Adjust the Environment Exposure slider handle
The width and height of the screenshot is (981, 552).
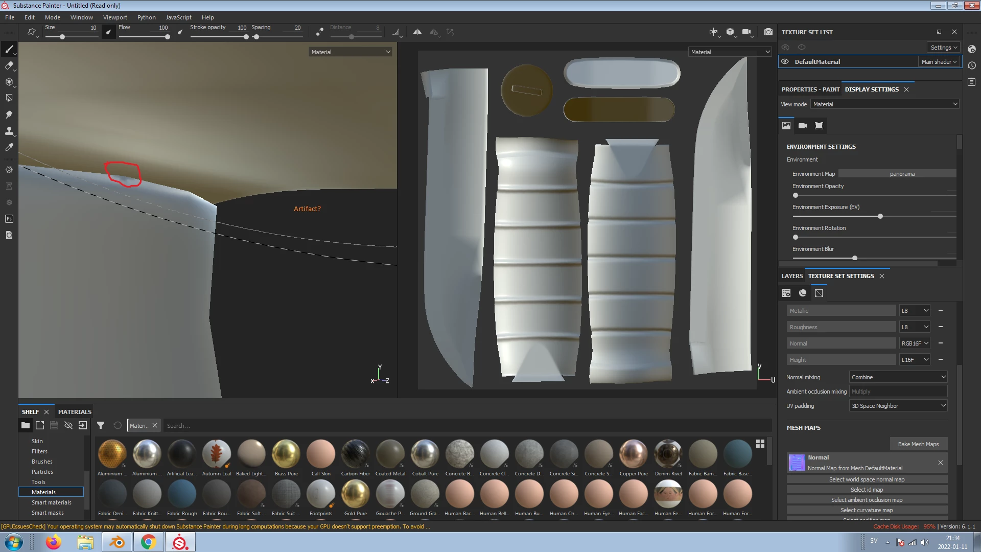pos(880,216)
